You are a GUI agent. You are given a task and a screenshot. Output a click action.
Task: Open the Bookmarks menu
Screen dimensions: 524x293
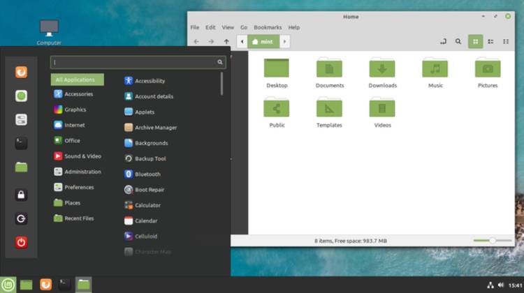(x=268, y=27)
